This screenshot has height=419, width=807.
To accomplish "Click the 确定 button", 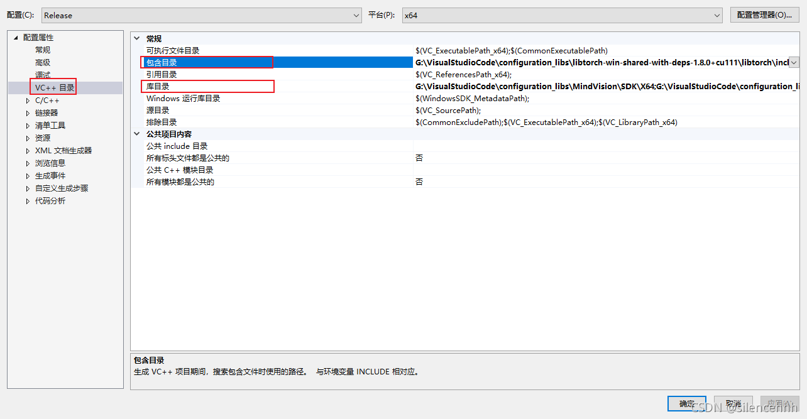I will pos(687,403).
